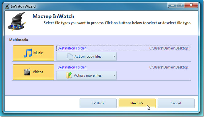Open Music Destination Folder link
The width and height of the screenshot is (204, 117).
[x=72, y=48]
